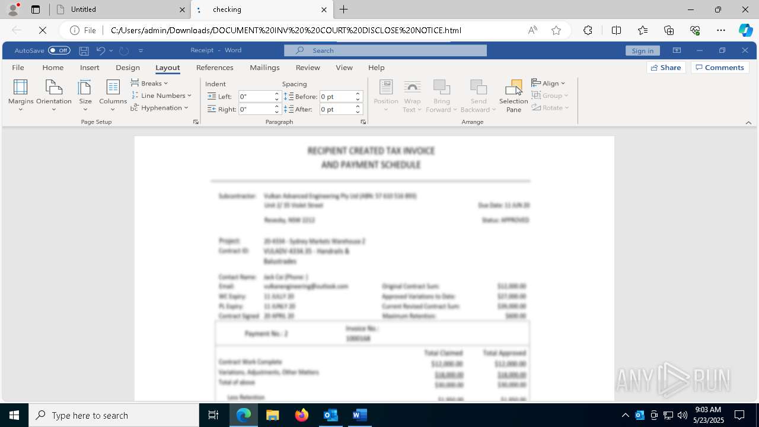Open the References ribbon tab

click(x=215, y=68)
